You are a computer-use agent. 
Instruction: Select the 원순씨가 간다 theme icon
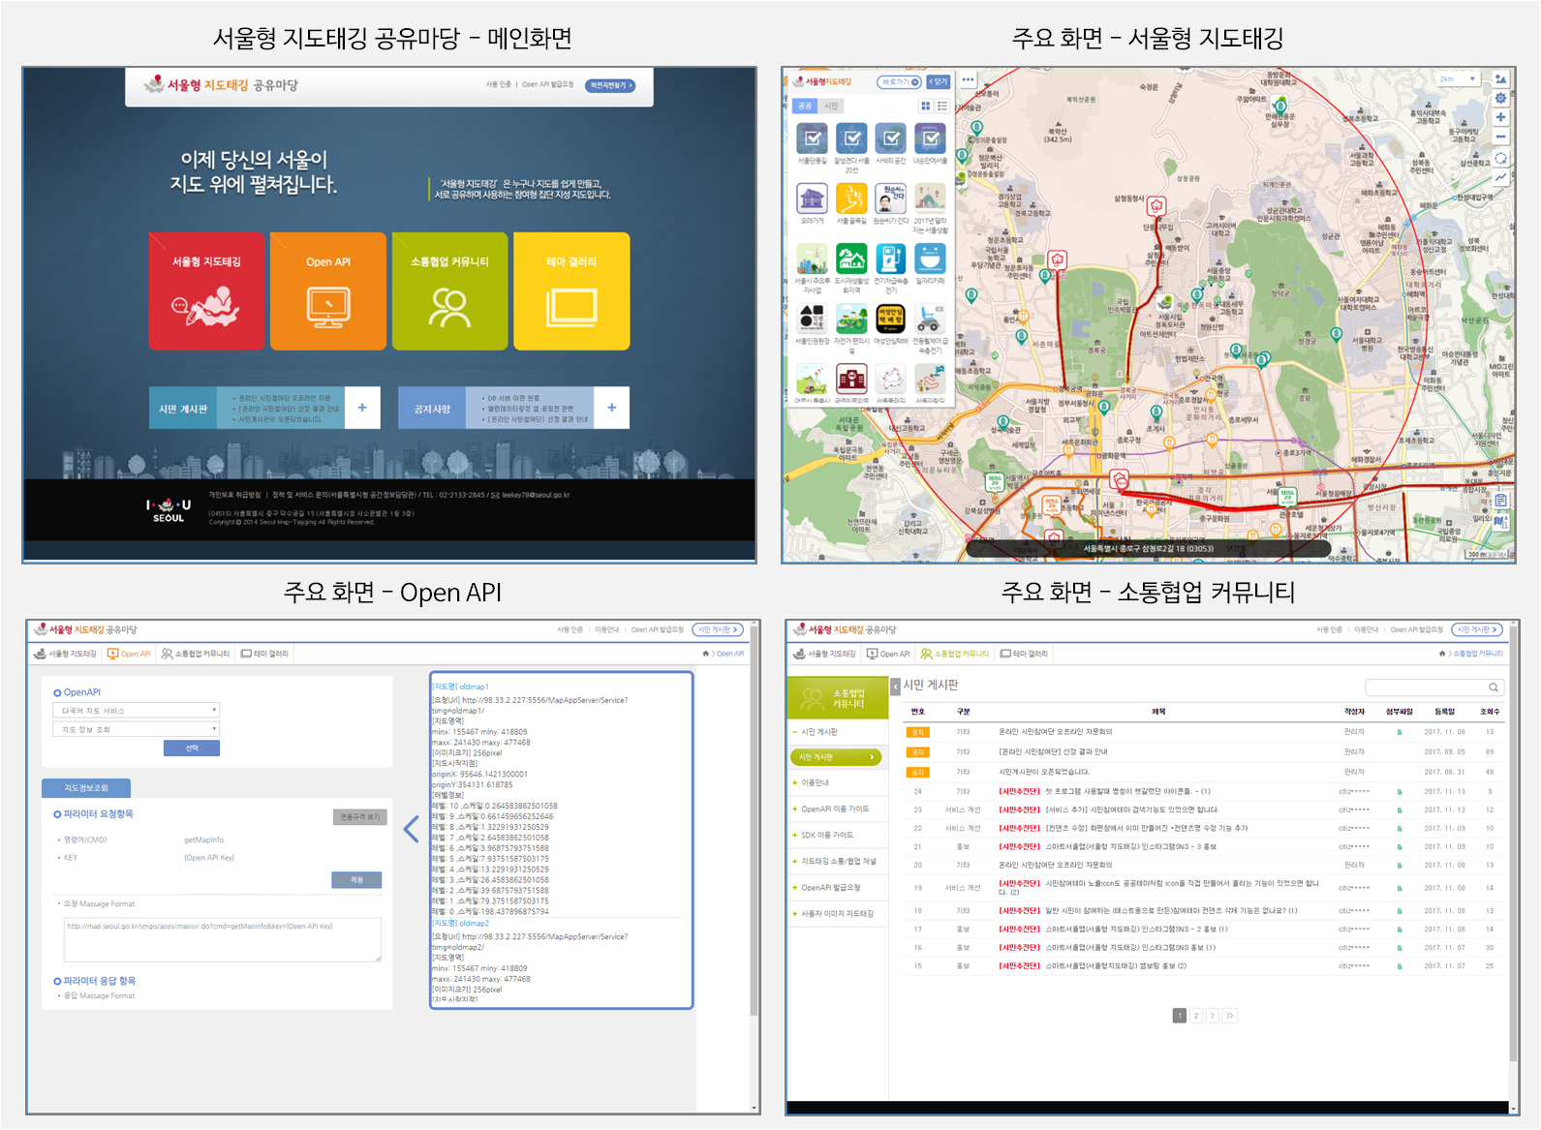pyautogui.click(x=891, y=199)
